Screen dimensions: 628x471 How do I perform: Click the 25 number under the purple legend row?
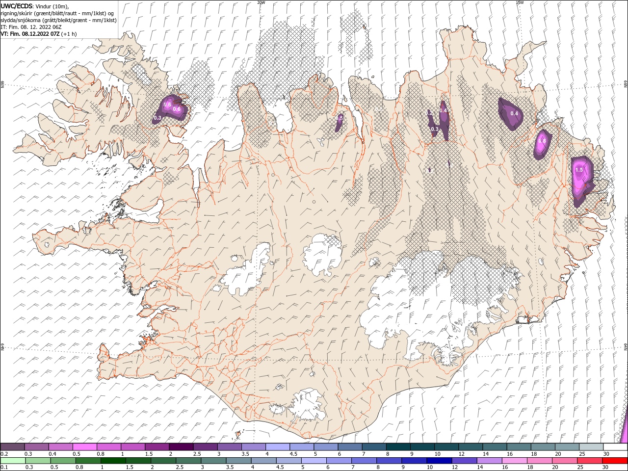(582, 454)
